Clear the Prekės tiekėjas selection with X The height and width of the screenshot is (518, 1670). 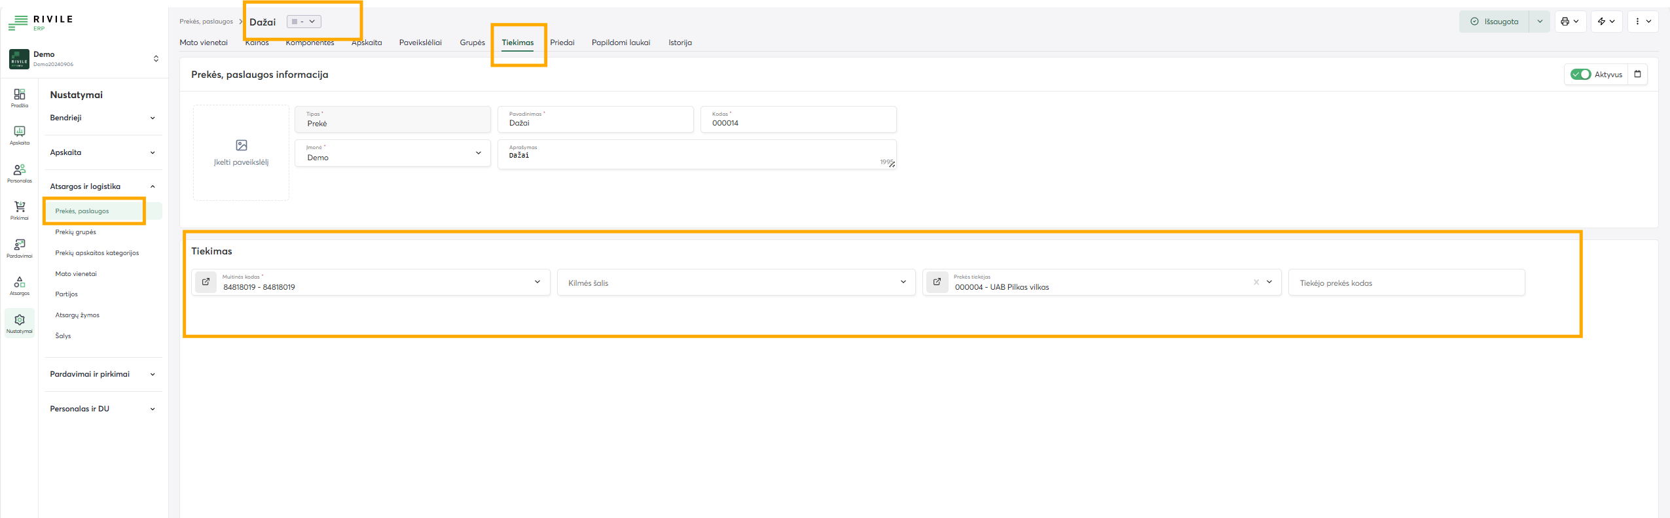click(1256, 282)
